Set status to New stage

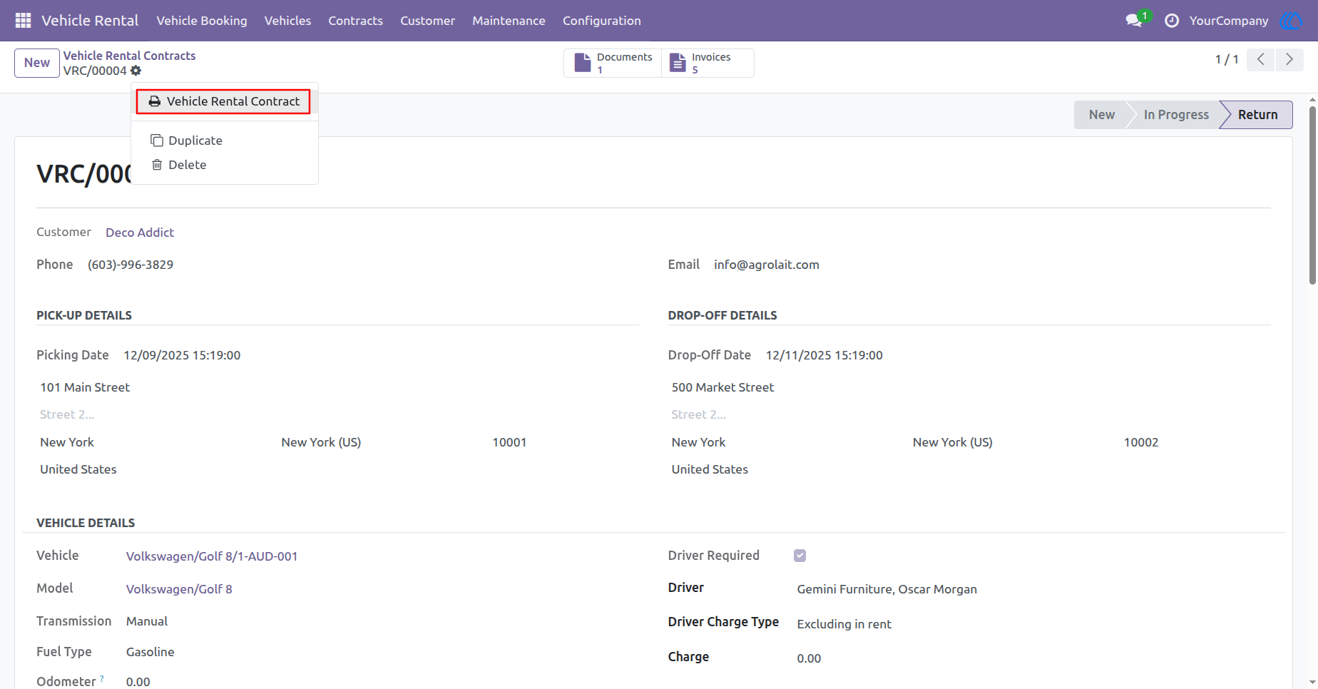pyautogui.click(x=1101, y=115)
